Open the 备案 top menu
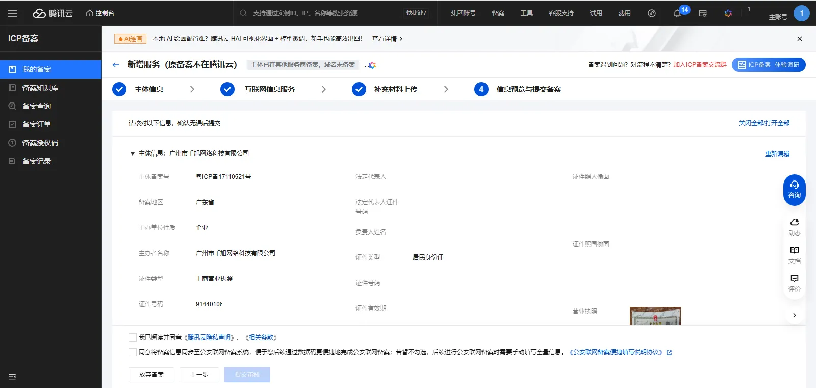The width and height of the screenshot is (816, 388). click(x=498, y=13)
